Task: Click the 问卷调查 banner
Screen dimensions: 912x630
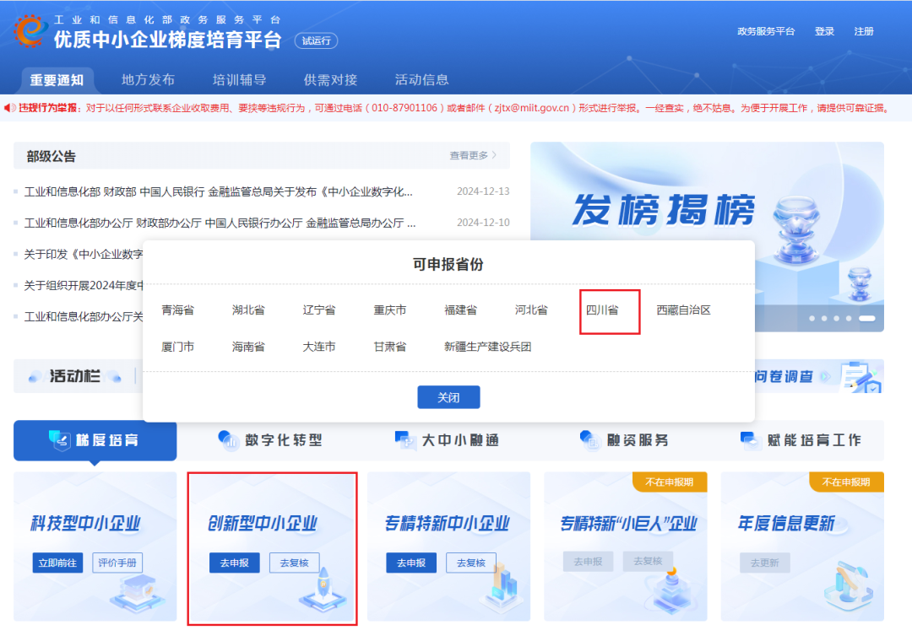Action: pyautogui.click(x=819, y=376)
